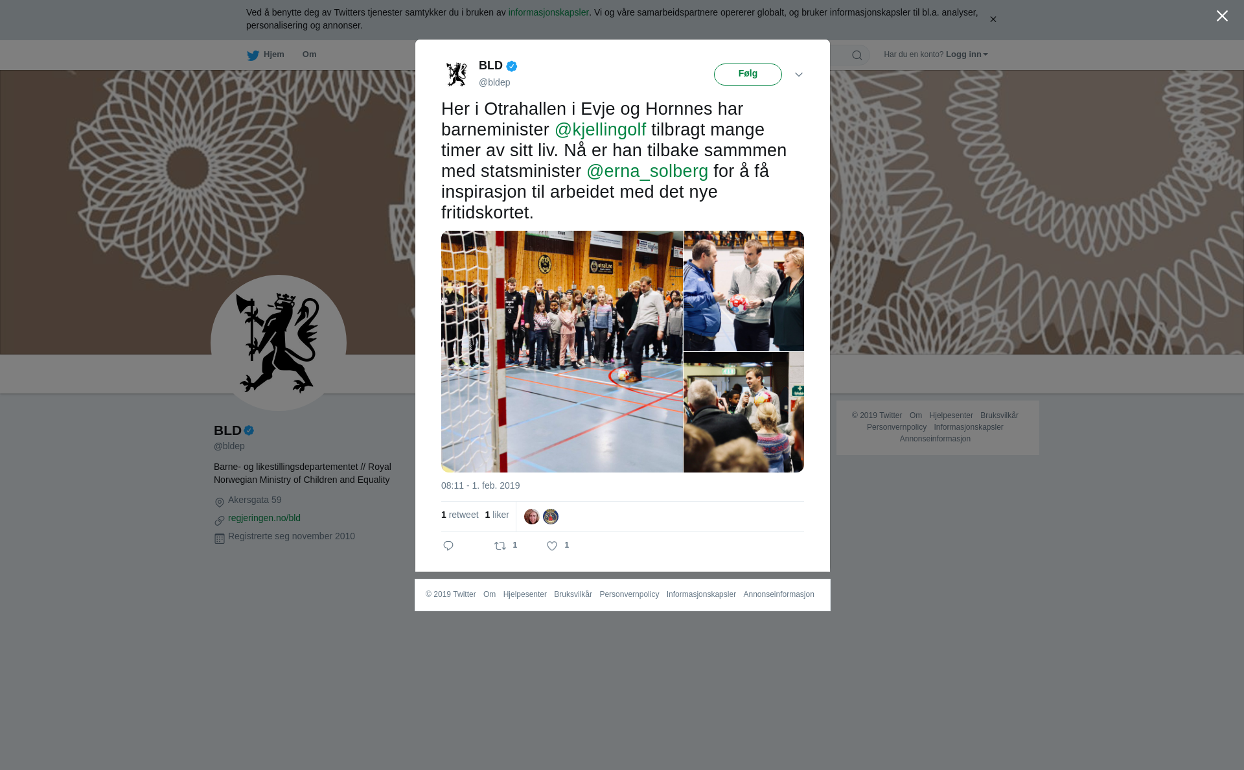Go to Hjem in the top navigation

click(x=273, y=54)
